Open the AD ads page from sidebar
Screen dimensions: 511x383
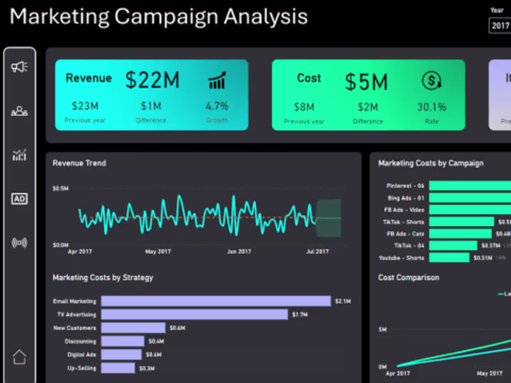[19, 199]
